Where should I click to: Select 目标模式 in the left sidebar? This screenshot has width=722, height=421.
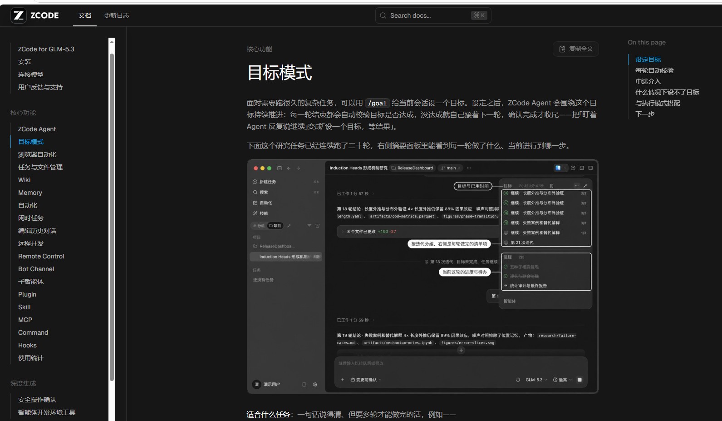(31, 142)
